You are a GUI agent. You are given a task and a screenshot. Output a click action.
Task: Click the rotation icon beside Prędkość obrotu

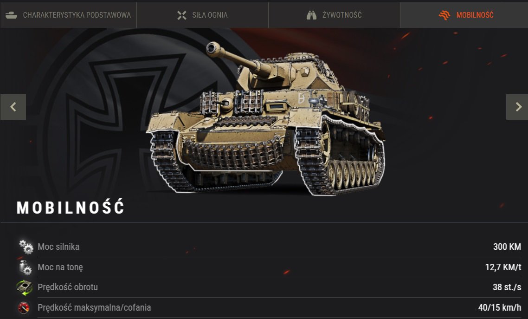(x=24, y=287)
